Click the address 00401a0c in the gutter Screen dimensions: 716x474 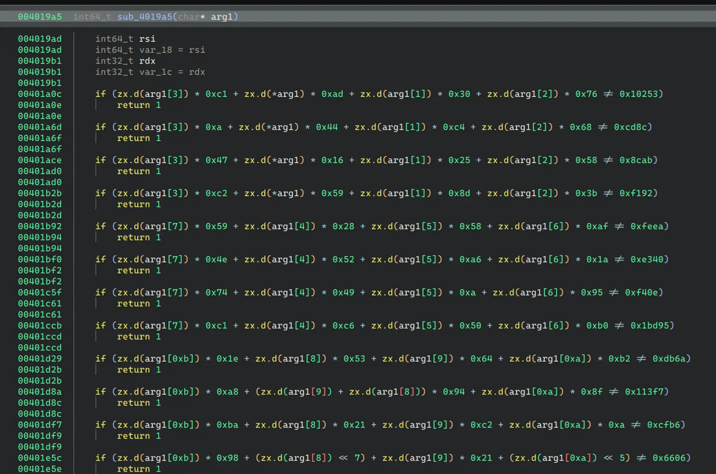[39, 94]
